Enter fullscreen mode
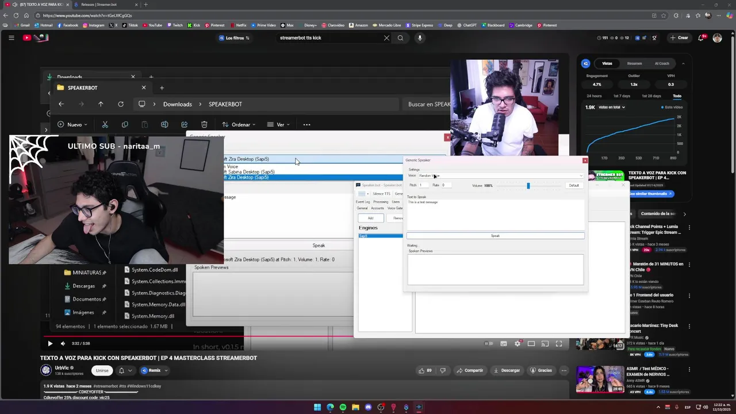Image resolution: width=736 pixels, height=414 pixels. [559, 343]
